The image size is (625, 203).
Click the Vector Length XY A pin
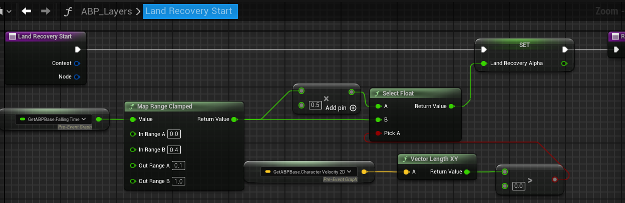[x=406, y=172]
